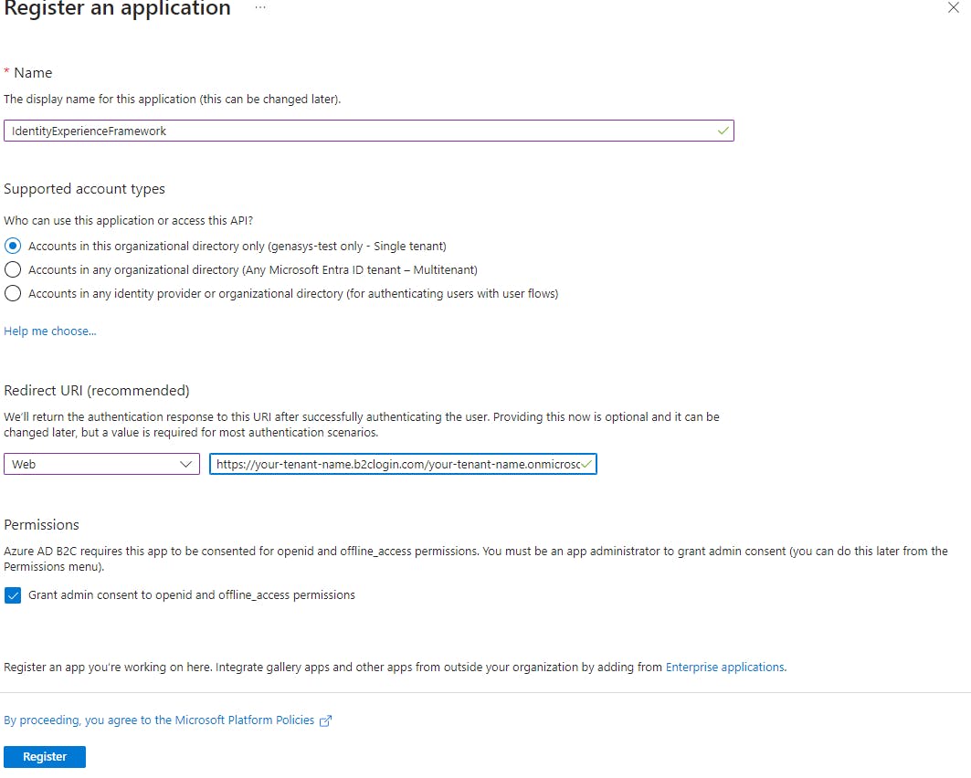Click the Register button
Screen dimensions: 971x778
click(x=45, y=757)
